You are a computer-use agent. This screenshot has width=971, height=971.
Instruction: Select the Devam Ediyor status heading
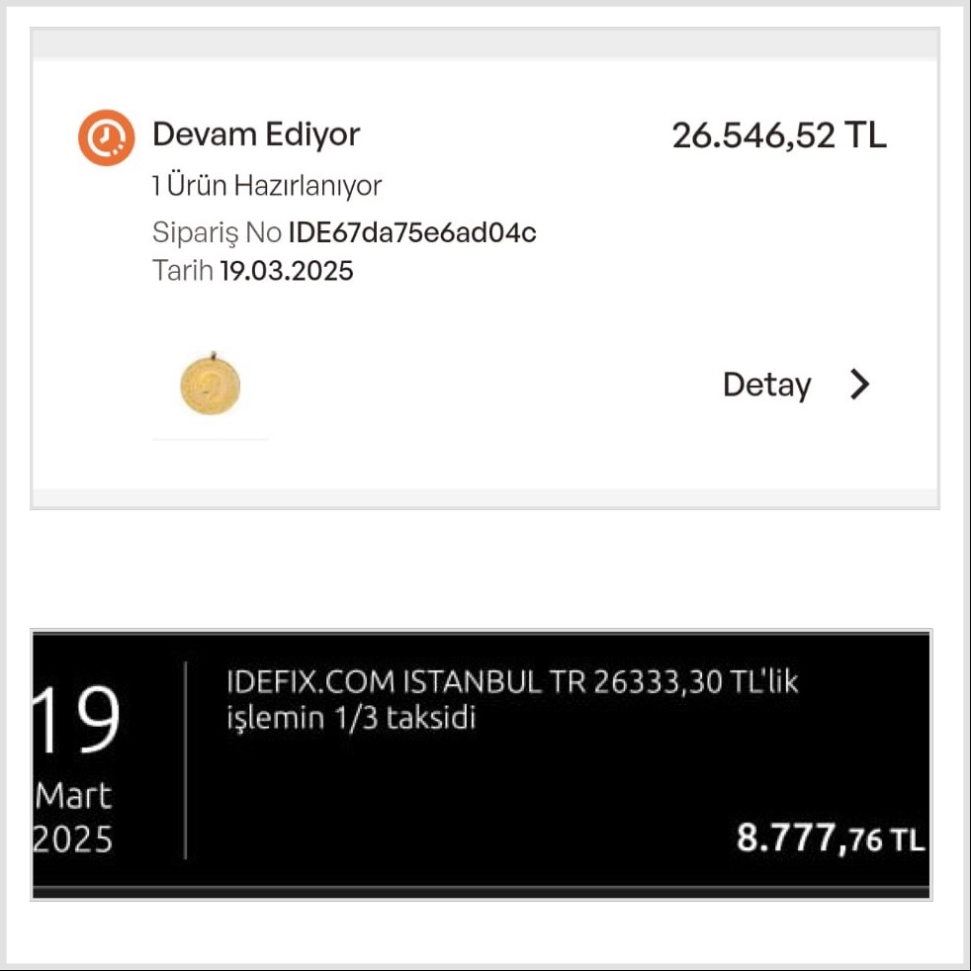click(x=256, y=134)
